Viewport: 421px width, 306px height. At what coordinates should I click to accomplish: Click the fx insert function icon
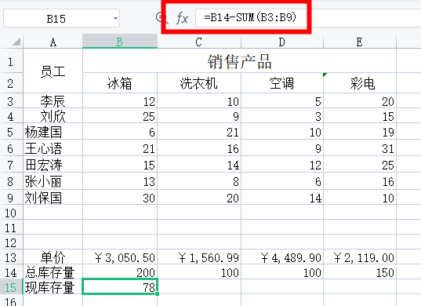click(x=183, y=18)
